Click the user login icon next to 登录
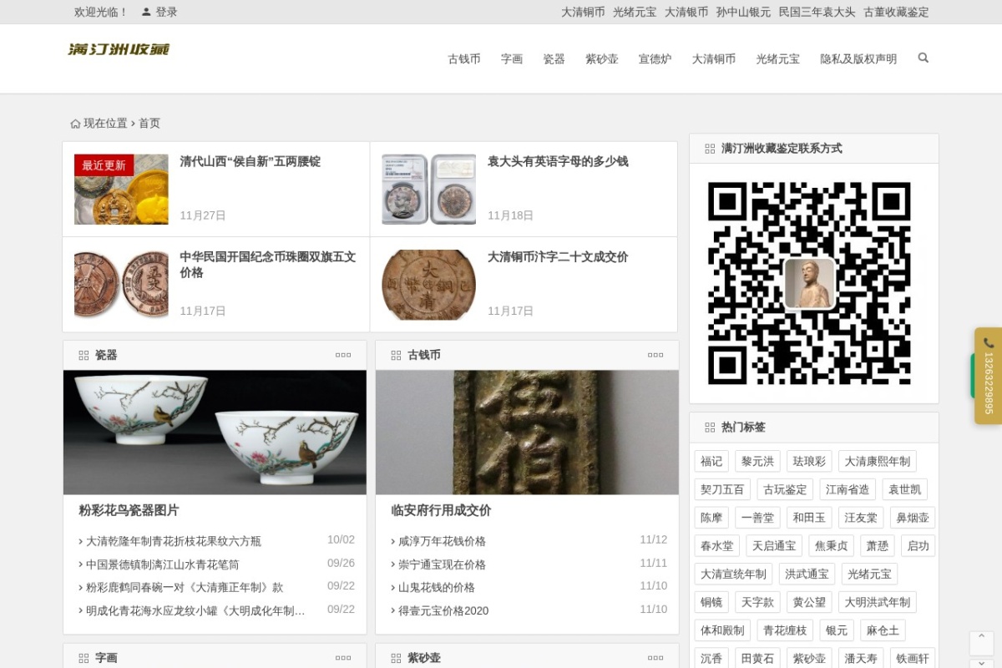 click(x=146, y=12)
